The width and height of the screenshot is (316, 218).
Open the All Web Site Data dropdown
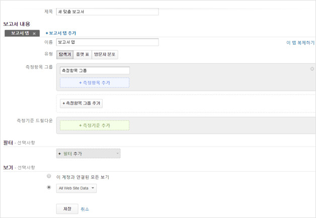(76, 188)
